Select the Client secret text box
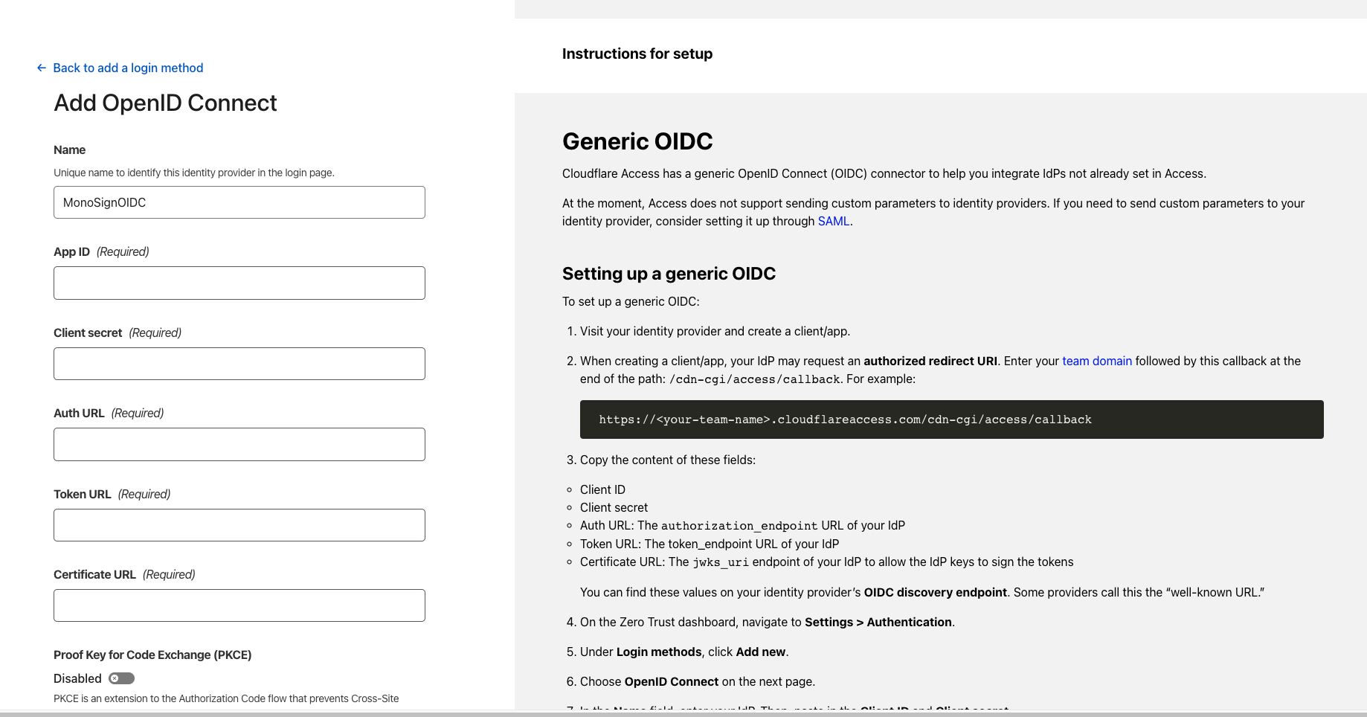 (239, 364)
